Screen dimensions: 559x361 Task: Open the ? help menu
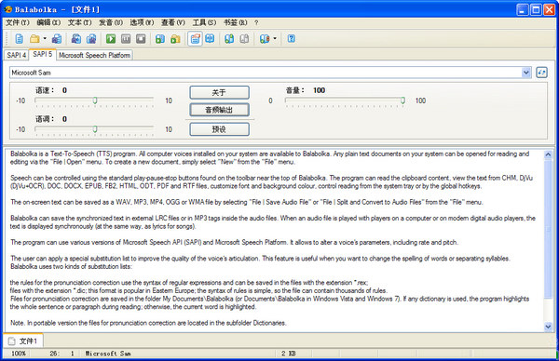coord(256,22)
